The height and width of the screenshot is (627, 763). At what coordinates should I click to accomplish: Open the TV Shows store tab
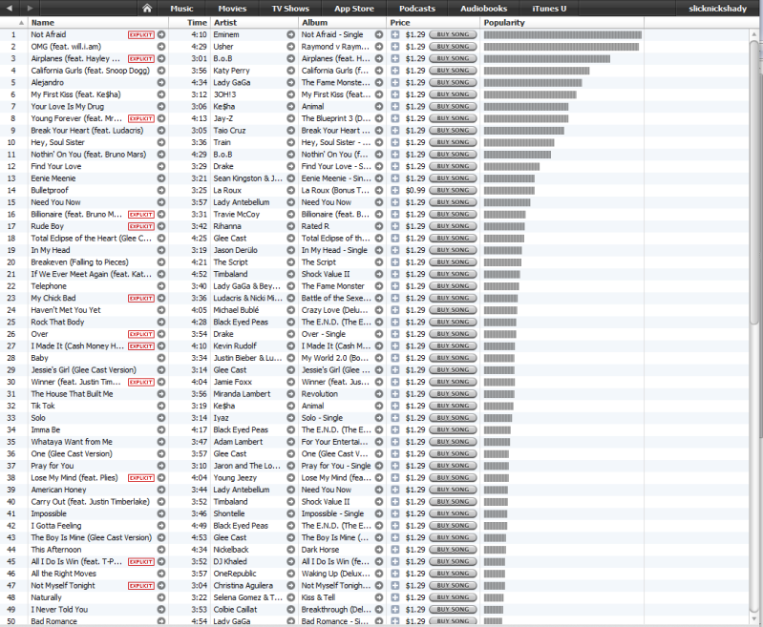tap(290, 9)
